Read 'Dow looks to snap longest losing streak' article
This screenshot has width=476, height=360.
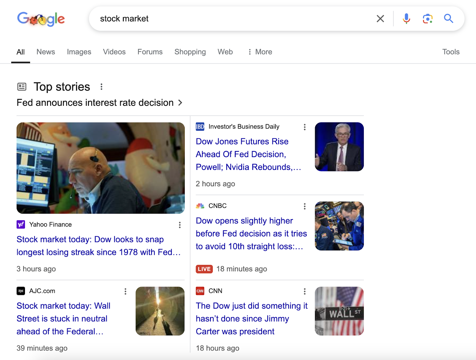click(x=99, y=246)
